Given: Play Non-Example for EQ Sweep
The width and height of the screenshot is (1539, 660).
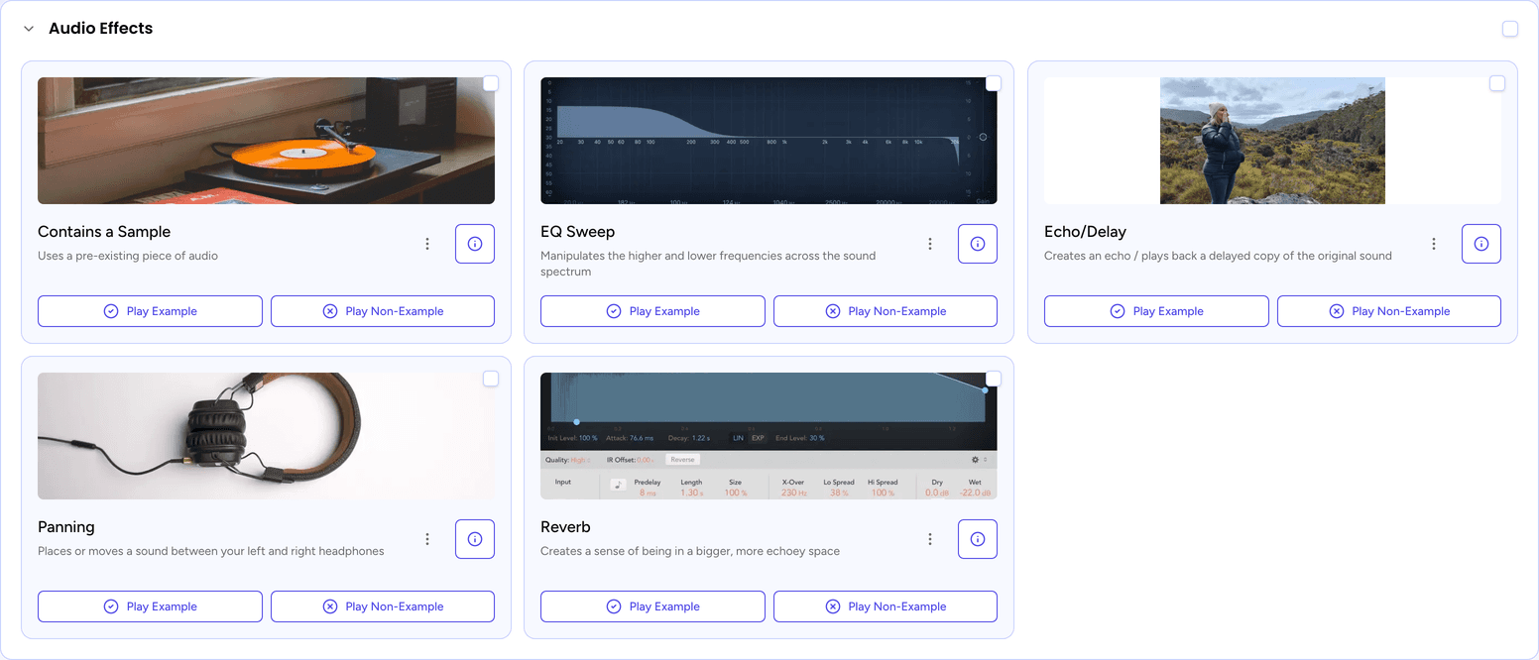Looking at the screenshot, I should [886, 311].
